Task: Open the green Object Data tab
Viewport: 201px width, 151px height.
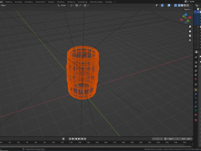Action: 196,110
